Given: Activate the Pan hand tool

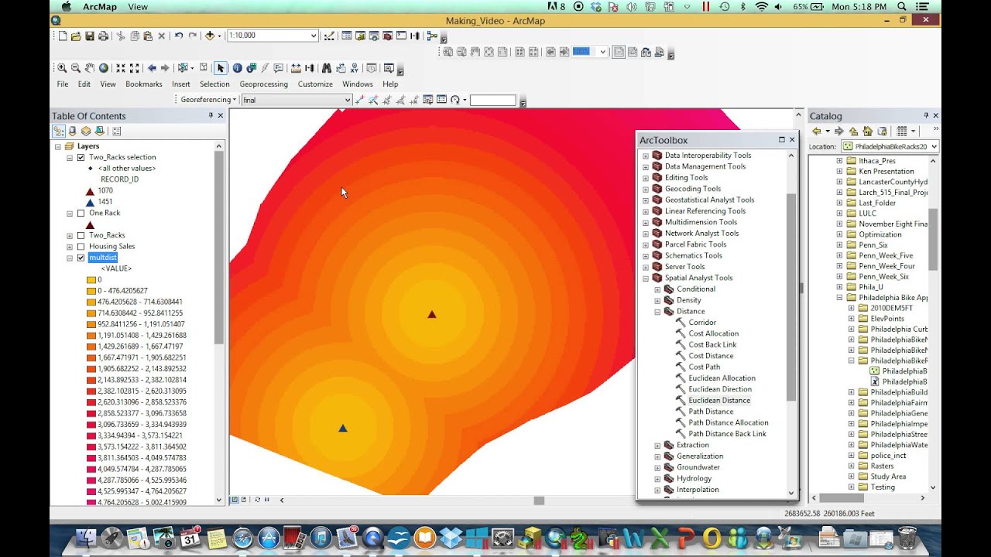Looking at the screenshot, I should pos(90,68).
